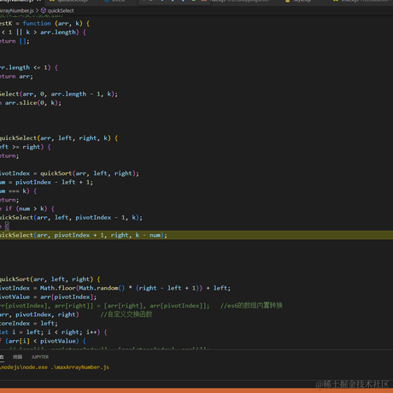Click the code 'pivotIndex - left + 1;'
The width and height of the screenshot is (393, 393).
coord(54,182)
